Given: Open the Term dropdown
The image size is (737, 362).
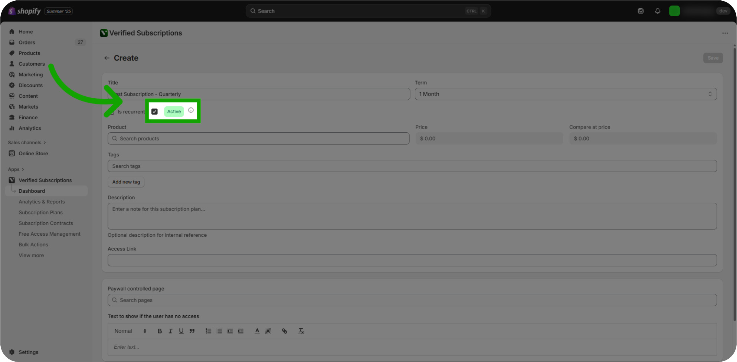Looking at the screenshot, I should click(x=566, y=94).
